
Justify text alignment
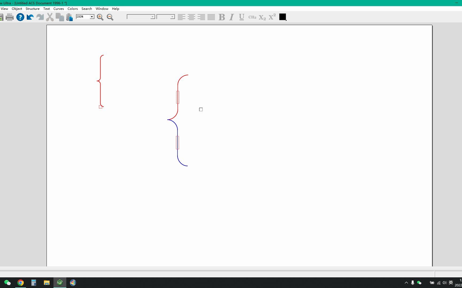pyautogui.click(x=211, y=17)
